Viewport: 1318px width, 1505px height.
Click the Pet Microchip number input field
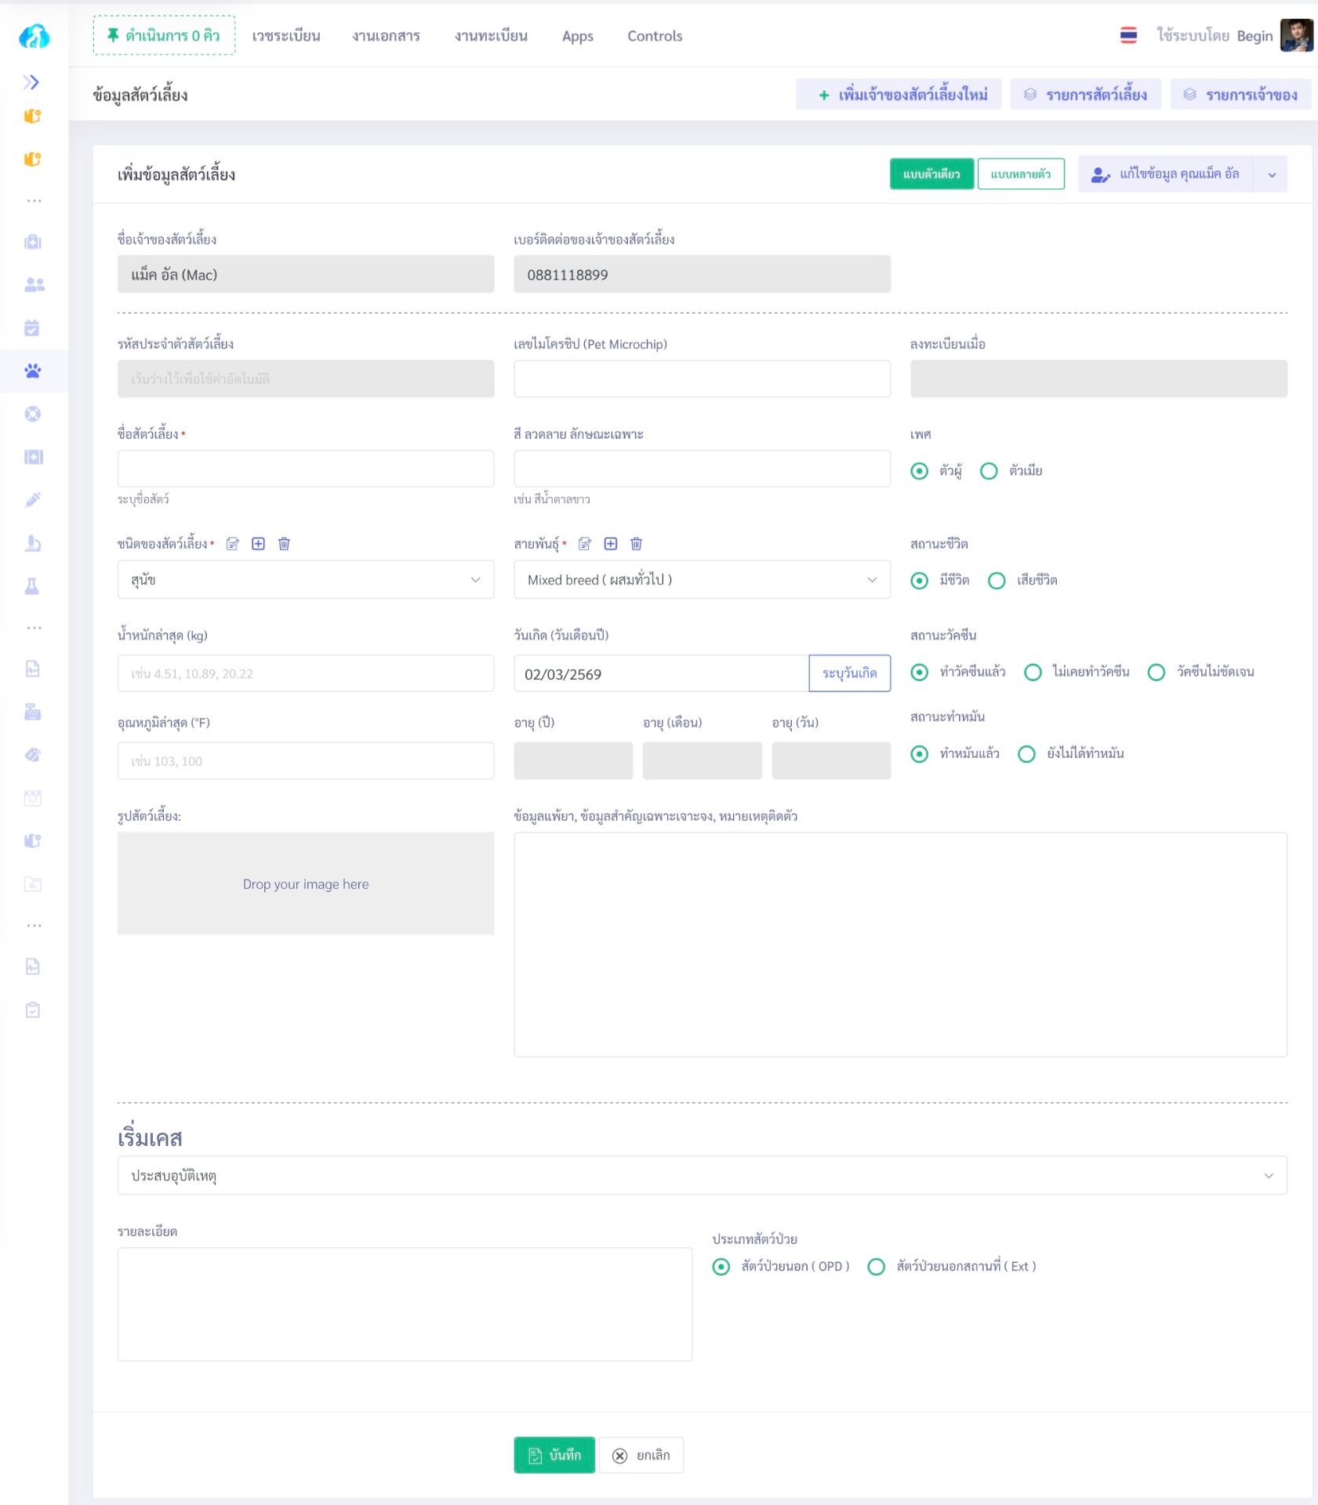click(x=702, y=379)
